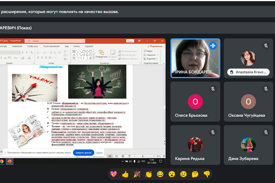
Task: Start the slideshow from the status bar icon
Action: tap(130, 156)
